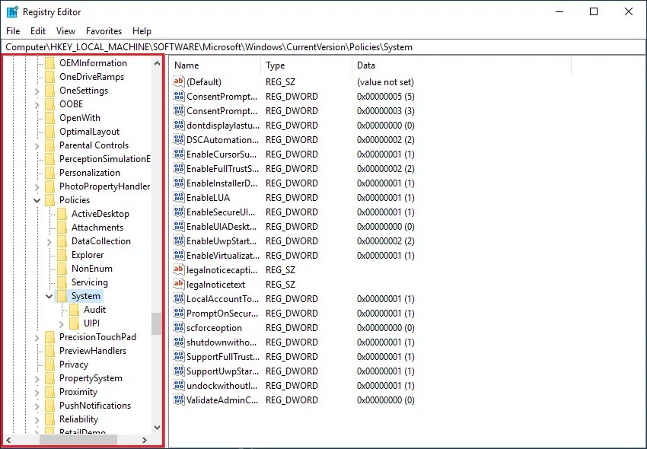Viewport: 647px width, 449px height.
Task: Collapse the System key in the tree
Action: click(x=49, y=296)
